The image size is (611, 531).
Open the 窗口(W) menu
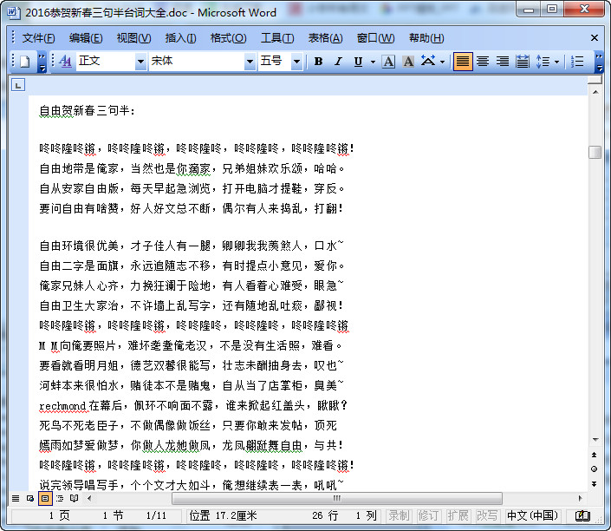pos(375,38)
